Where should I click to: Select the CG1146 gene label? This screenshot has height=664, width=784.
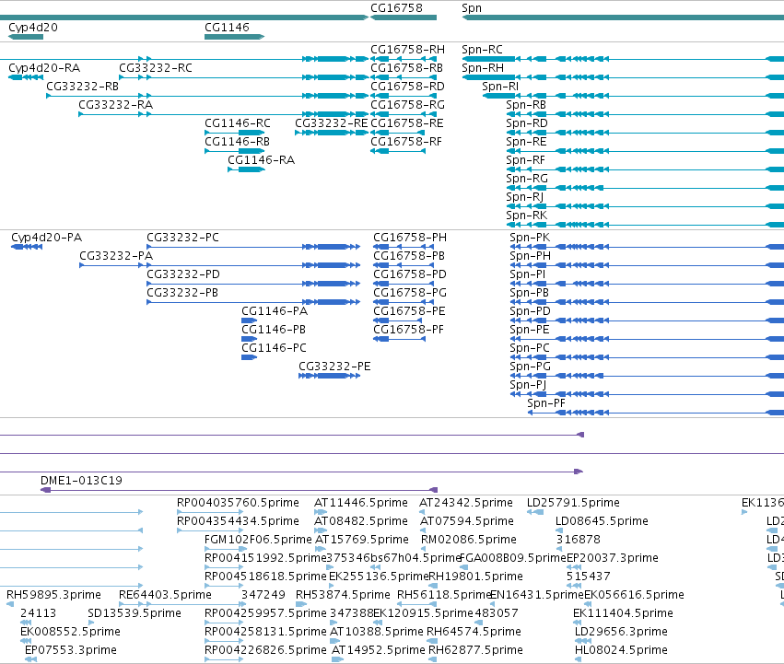coord(227,28)
